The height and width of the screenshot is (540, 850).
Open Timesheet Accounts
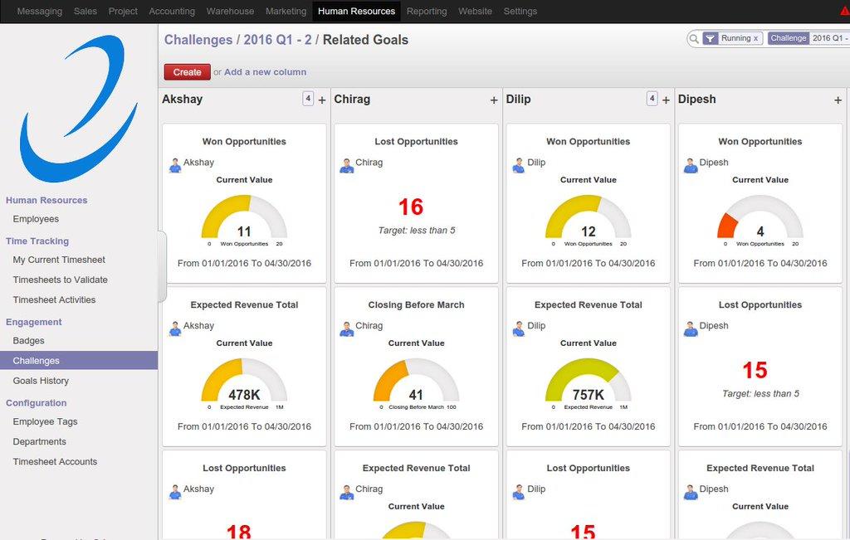click(x=55, y=461)
